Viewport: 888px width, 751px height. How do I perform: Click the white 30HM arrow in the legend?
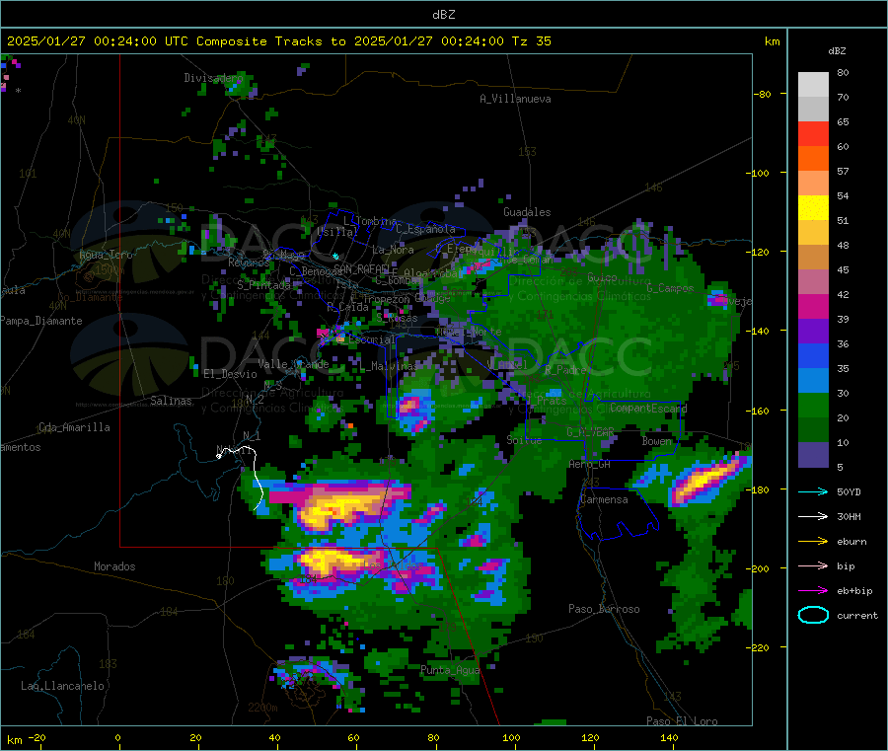813,516
